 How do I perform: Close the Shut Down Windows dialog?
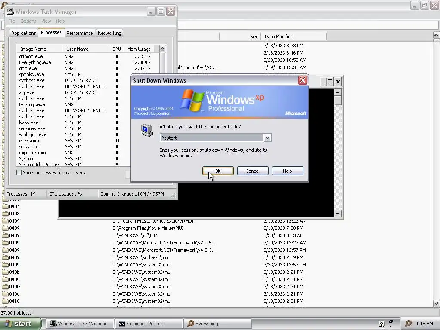pos(302,80)
